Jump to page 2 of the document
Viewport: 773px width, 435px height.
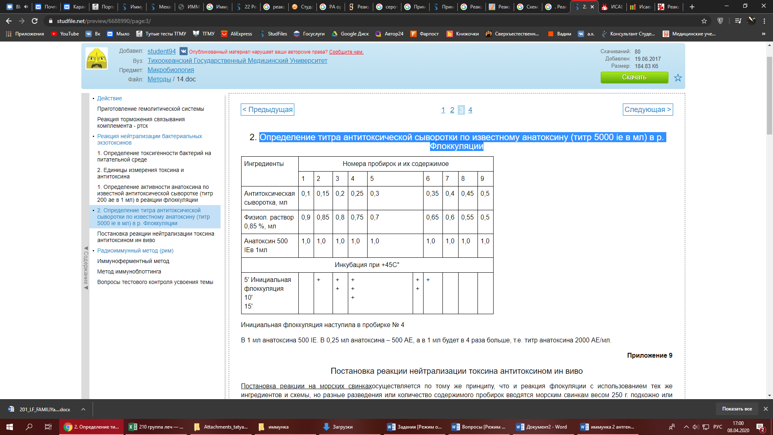coord(452,110)
